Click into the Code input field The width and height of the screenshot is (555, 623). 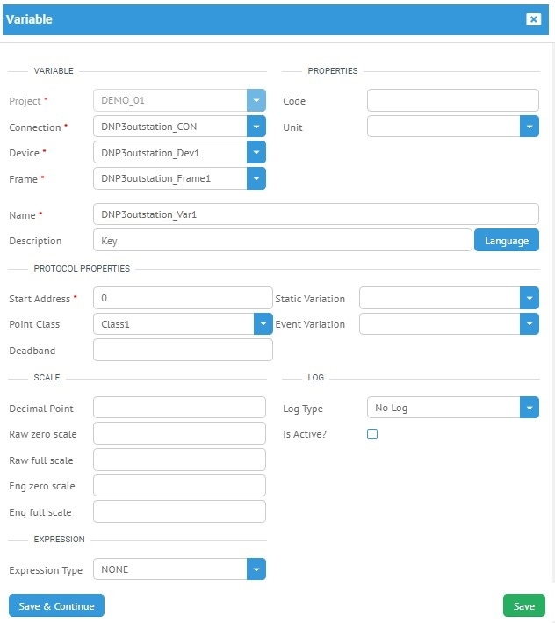[452, 101]
